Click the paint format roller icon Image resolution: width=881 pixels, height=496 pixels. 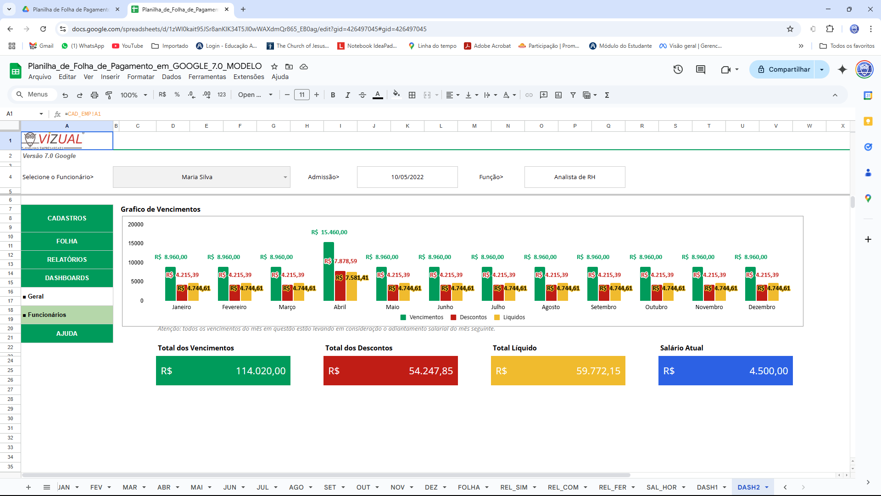pyautogui.click(x=109, y=95)
